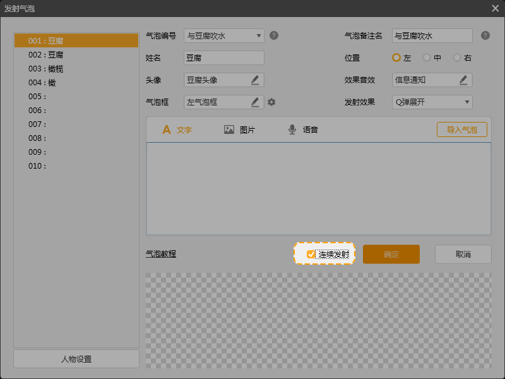Click the pencil edit icon beside 左气泡框
The image size is (505, 379).
[x=255, y=102]
